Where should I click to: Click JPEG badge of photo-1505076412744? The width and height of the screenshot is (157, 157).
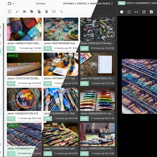tap(84, 48)
